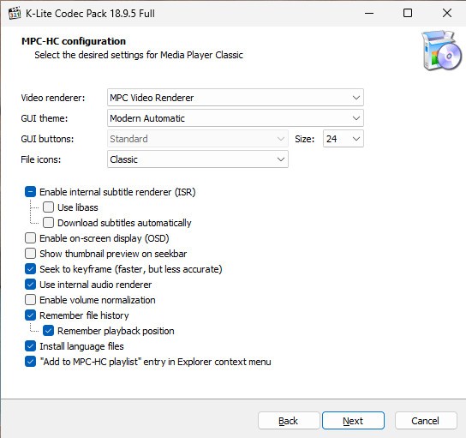466x438 pixels.
Task: Uncheck Seek to keyframe option
Action: point(30,269)
